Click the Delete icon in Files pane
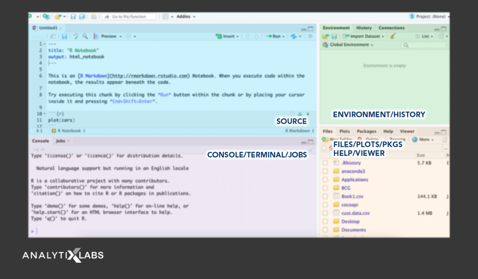The height and width of the screenshot is (279, 478). tap(359, 139)
